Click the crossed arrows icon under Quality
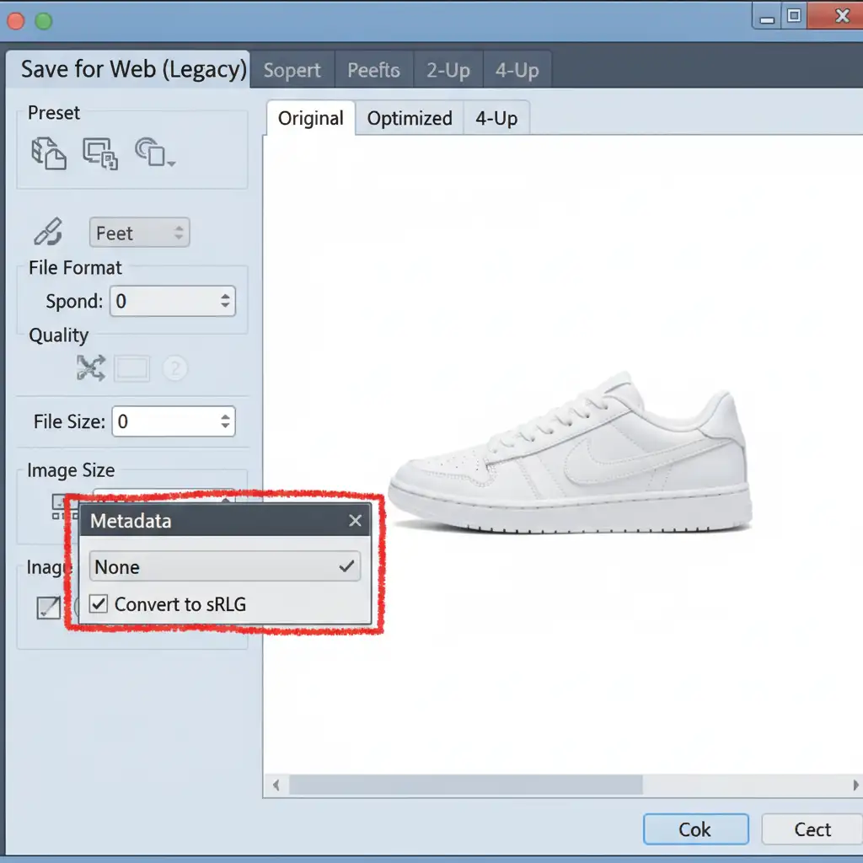863x863 pixels. point(90,368)
